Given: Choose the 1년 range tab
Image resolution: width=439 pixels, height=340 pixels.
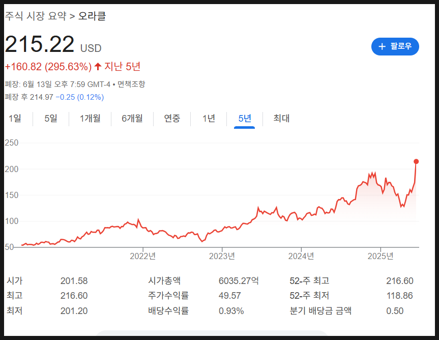Looking at the screenshot, I should tap(209, 119).
